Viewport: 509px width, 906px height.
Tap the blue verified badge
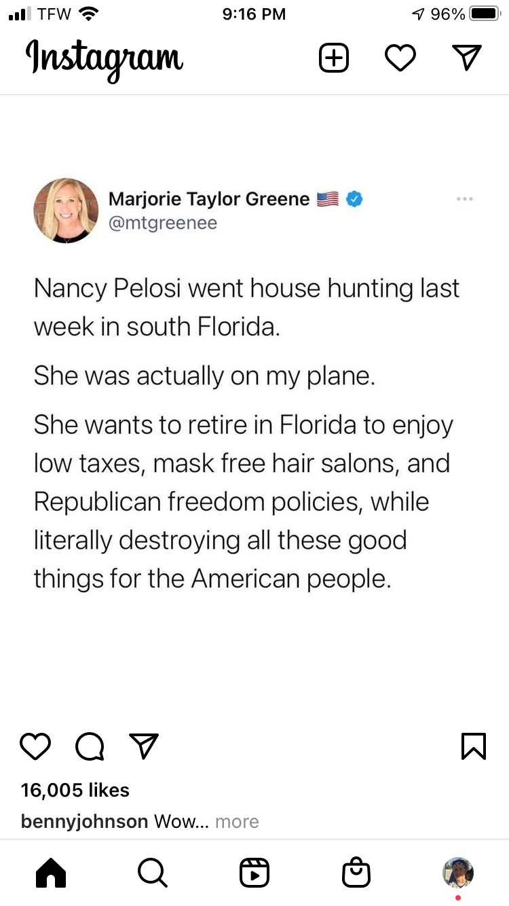[355, 199]
